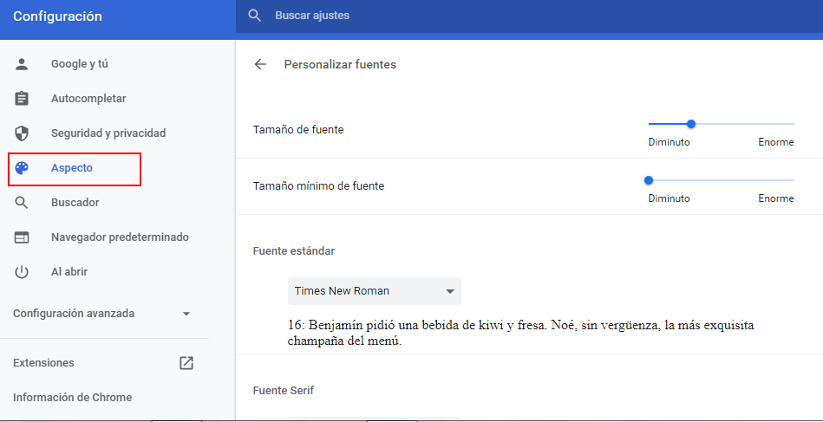The image size is (823, 422).
Task: Click the Fuente Serif label
Action: point(284,391)
